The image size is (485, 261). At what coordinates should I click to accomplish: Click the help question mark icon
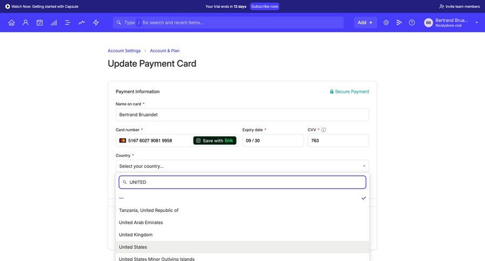412,23
